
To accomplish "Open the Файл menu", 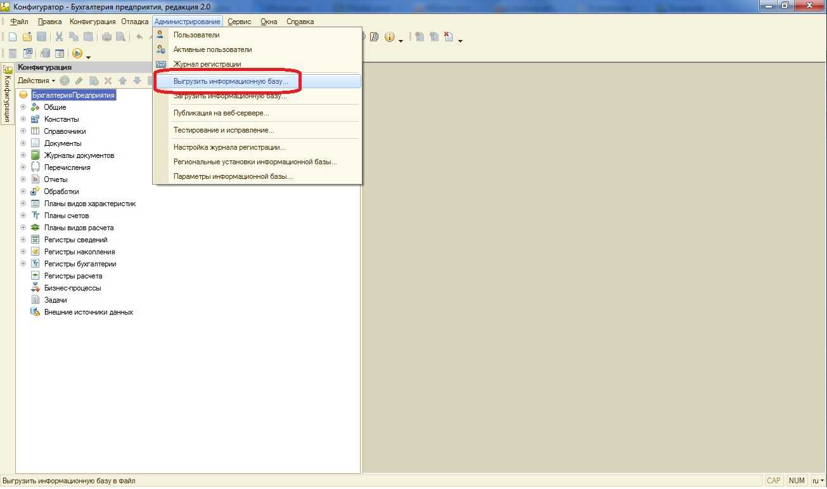I will click(19, 22).
